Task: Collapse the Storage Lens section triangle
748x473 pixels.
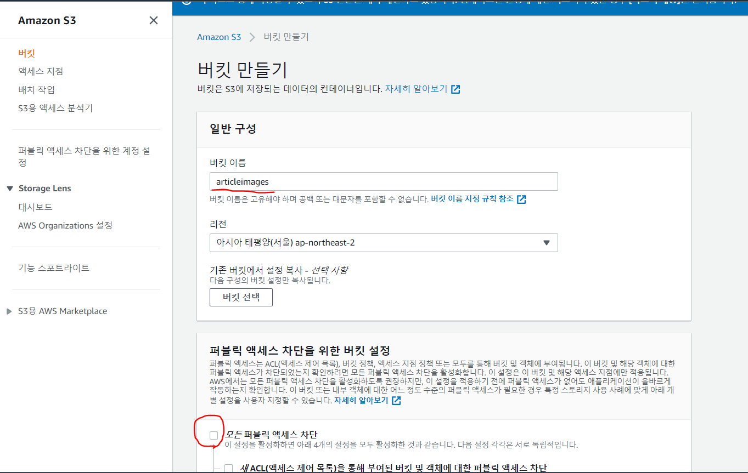Action: [x=9, y=189]
